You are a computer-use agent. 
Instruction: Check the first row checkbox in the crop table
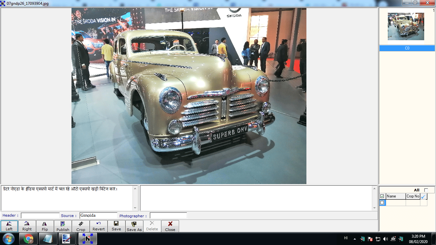click(382, 203)
